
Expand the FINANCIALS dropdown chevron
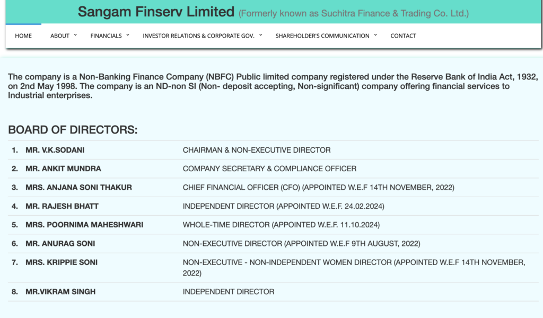[x=127, y=35]
